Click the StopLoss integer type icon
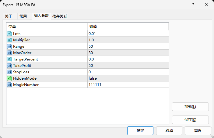 click(9, 72)
